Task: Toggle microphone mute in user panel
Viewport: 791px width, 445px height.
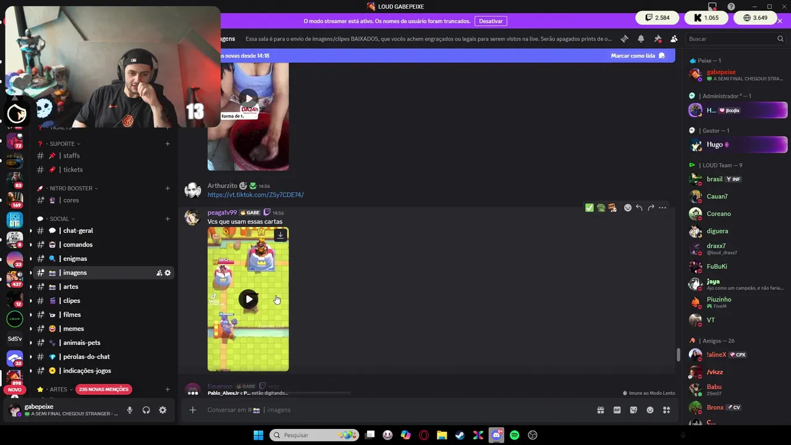Action: [x=130, y=410]
